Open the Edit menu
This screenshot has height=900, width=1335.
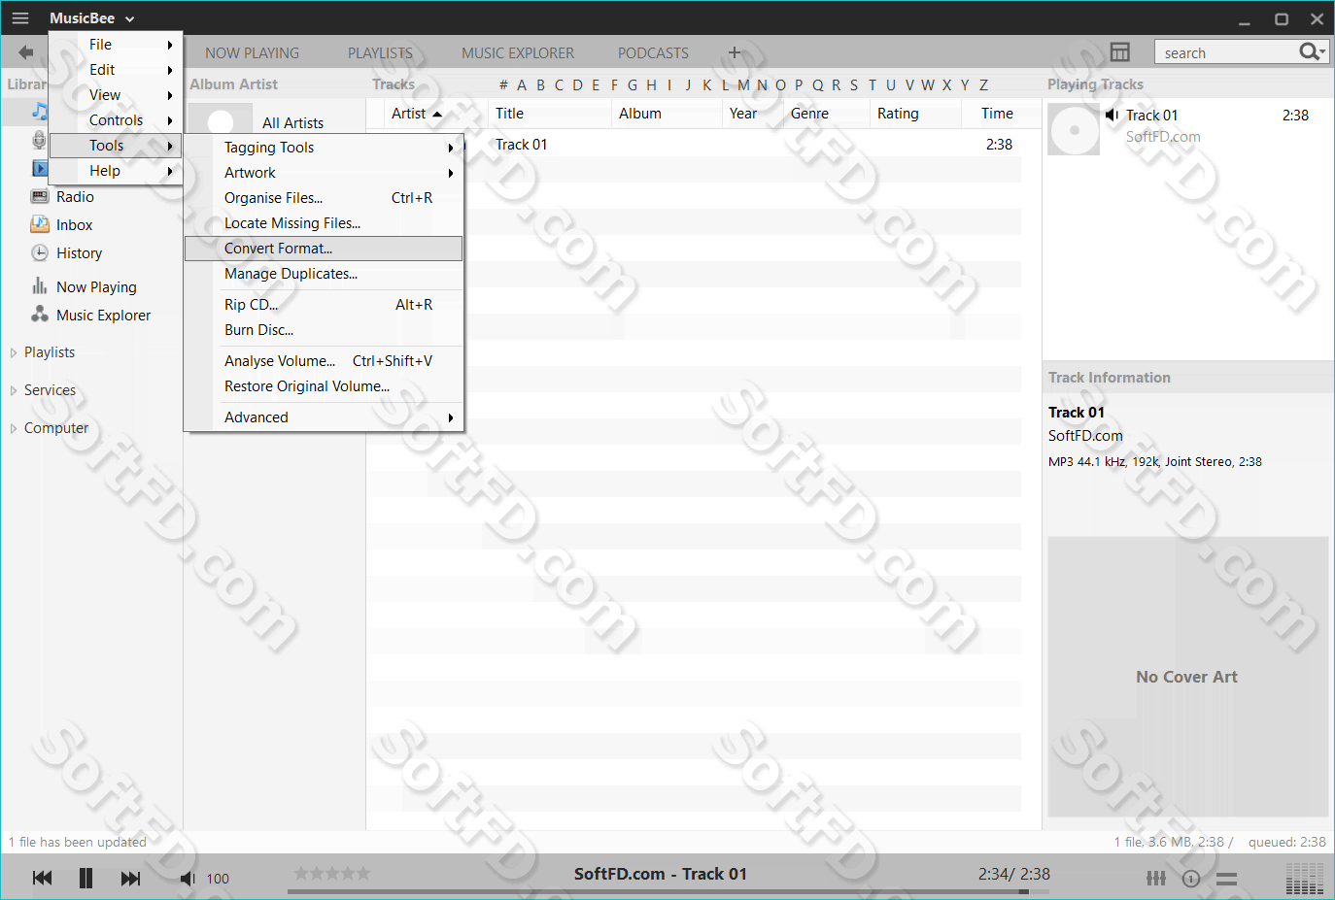[x=116, y=70]
